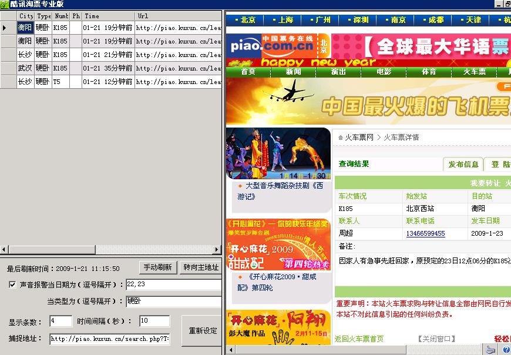Click the home icon beside 火车票网
This screenshot has width=511, height=355.
pos(341,138)
